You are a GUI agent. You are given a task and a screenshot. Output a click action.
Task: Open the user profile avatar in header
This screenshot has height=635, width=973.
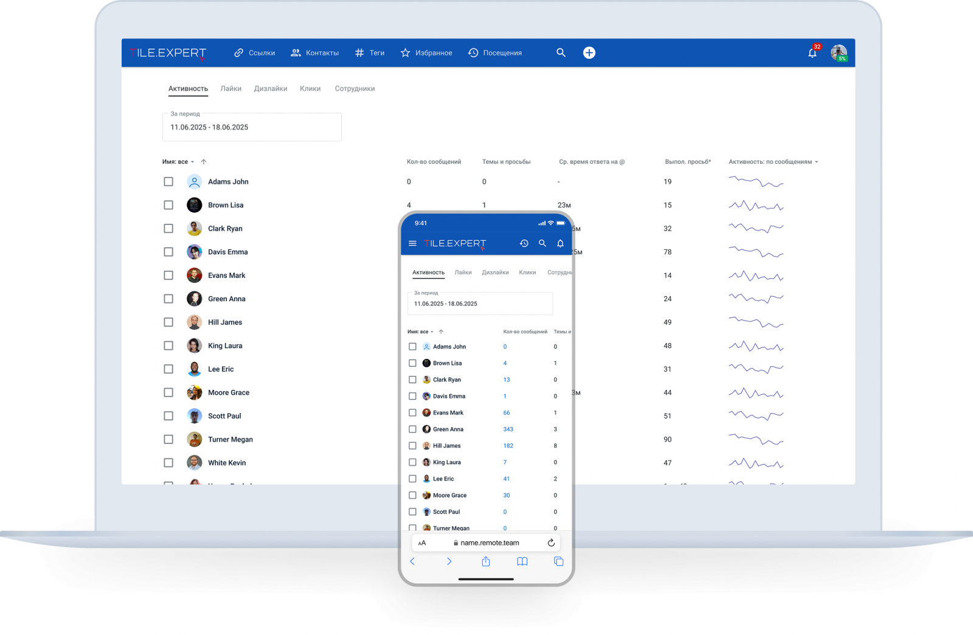(839, 53)
